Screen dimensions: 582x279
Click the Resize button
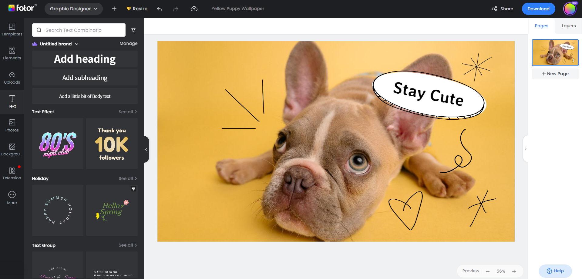pyautogui.click(x=137, y=9)
